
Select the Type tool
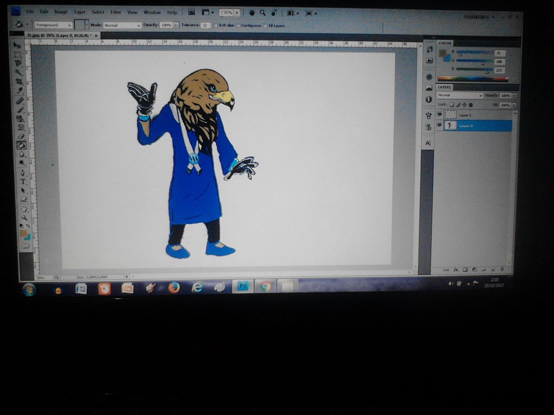pyautogui.click(x=23, y=182)
